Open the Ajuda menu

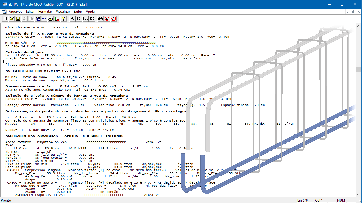90,12
